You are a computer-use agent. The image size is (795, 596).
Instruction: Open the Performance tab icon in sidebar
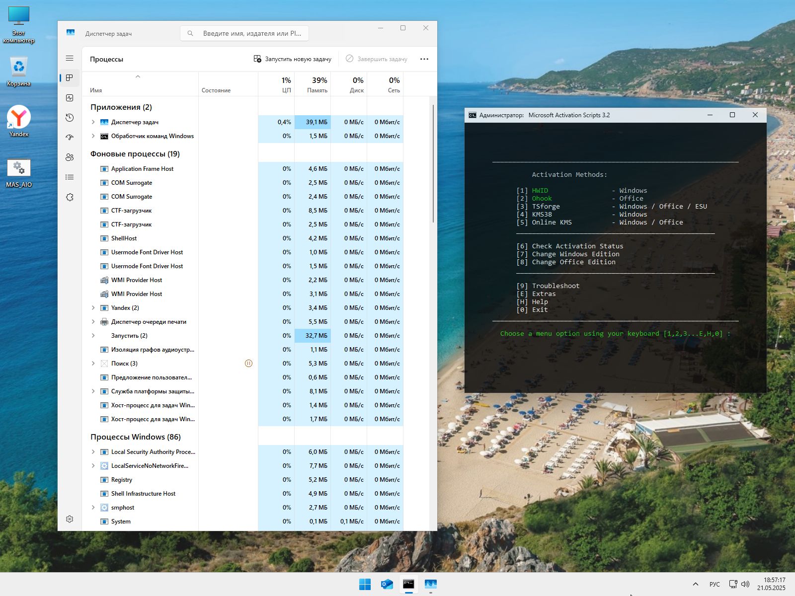click(70, 98)
